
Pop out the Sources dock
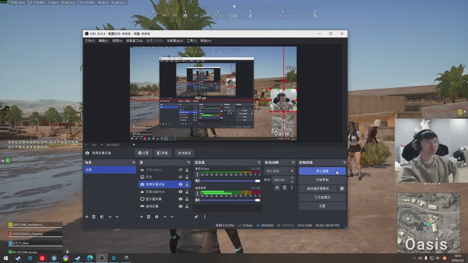coord(188,162)
